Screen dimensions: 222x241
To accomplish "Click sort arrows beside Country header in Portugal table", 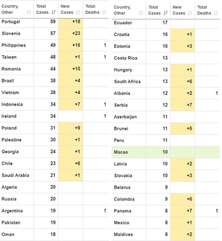I will tap(29, 12).
